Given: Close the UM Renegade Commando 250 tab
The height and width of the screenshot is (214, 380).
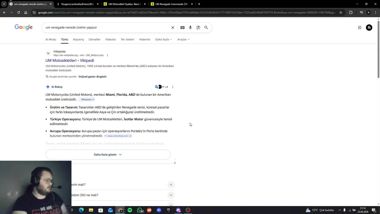Looking at the screenshot, I should coord(192,4).
